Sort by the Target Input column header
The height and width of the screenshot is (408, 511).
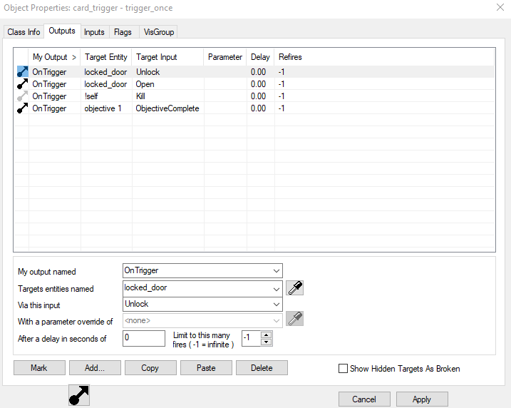click(167, 57)
